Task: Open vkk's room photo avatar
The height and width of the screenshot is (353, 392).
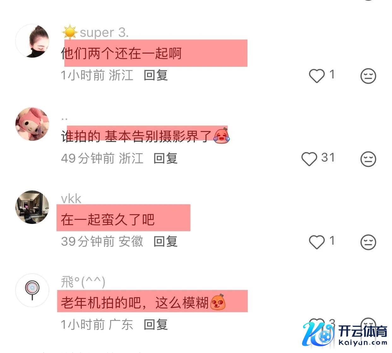Action: pos(32,207)
